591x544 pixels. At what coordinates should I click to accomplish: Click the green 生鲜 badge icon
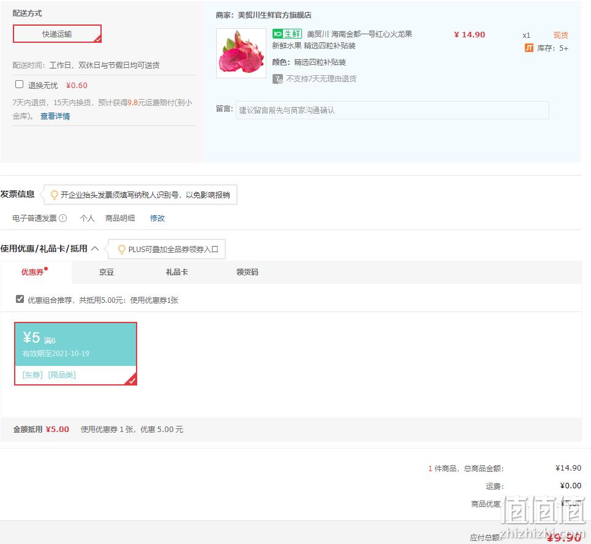coord(287,34)
